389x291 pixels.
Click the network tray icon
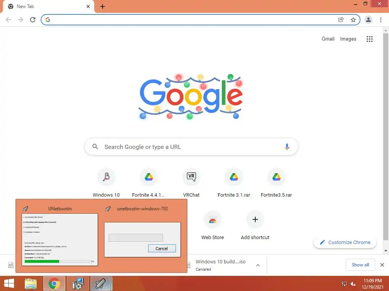point(344,283)
